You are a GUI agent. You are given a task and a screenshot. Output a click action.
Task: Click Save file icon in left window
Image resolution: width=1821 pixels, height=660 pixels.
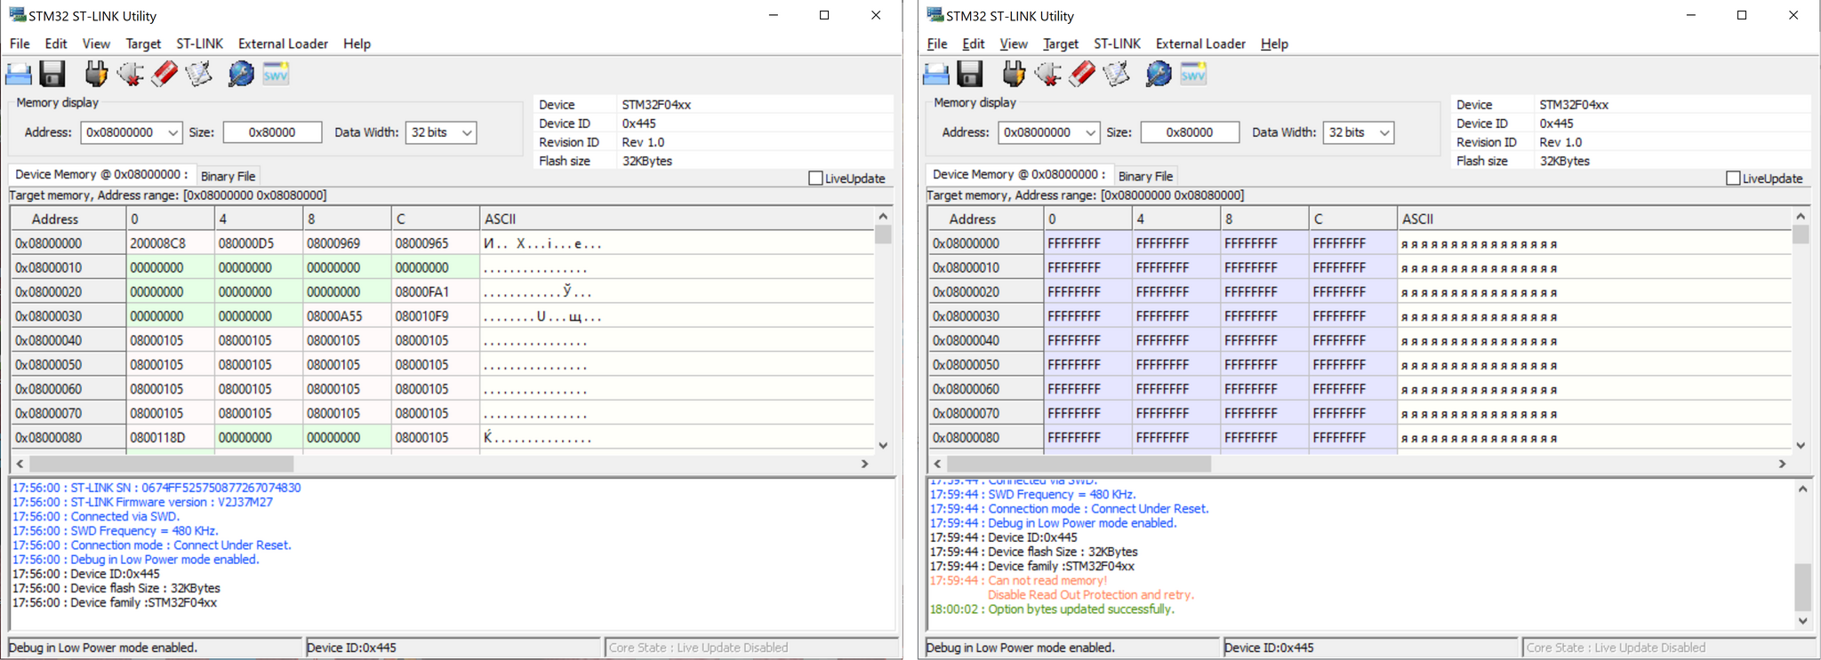pos(52,74)
